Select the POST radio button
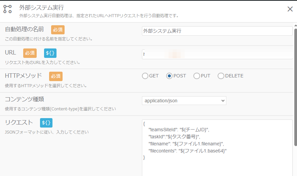Screen dimensions: 297x176 click(x=170, y=76)
